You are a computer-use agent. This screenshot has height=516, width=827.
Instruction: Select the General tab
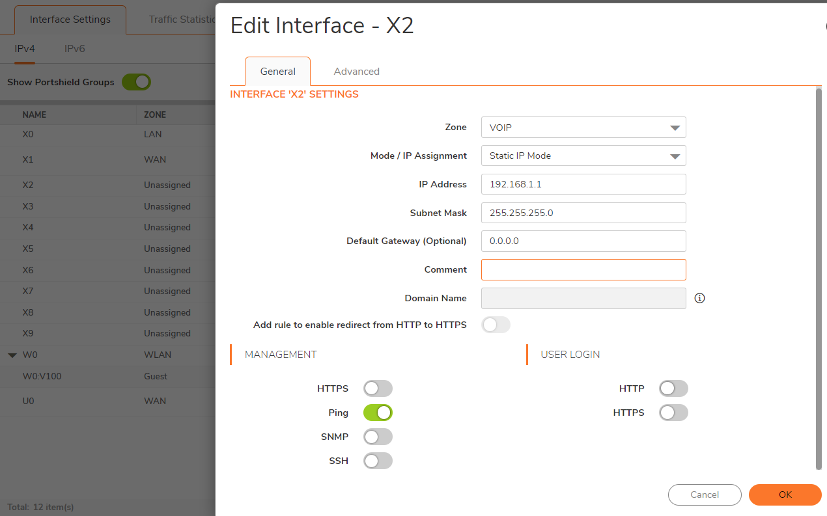(278, 72)
